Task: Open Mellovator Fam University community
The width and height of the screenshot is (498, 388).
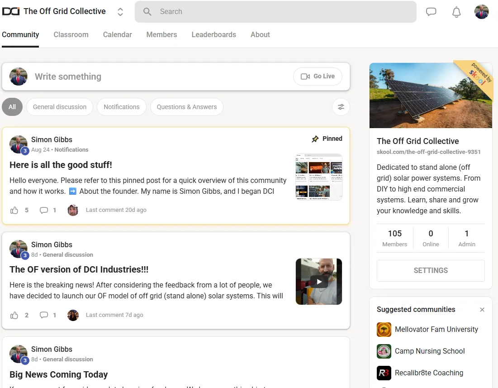Action: [436, 329]
